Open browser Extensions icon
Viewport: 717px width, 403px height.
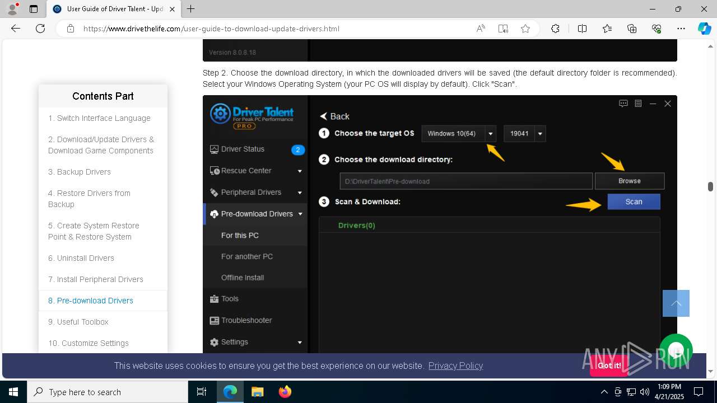point(555,29)
